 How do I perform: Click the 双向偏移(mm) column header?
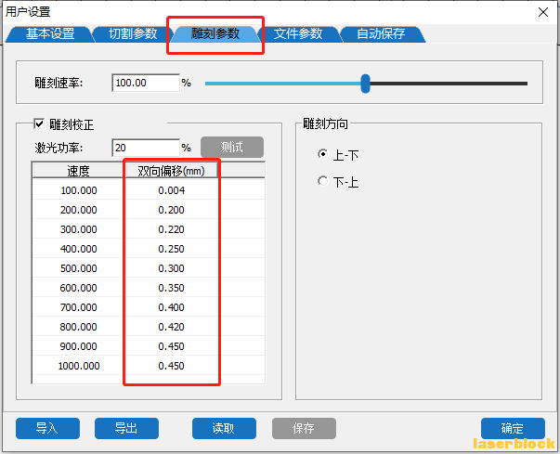point(171,171)
